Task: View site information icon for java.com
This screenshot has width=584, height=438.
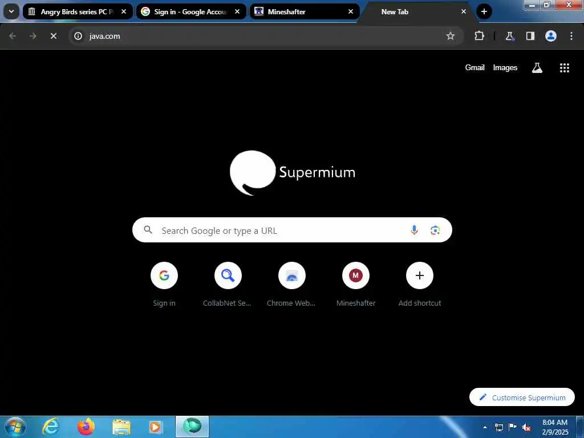Action: pyautogui.click(x=78, y=36)
